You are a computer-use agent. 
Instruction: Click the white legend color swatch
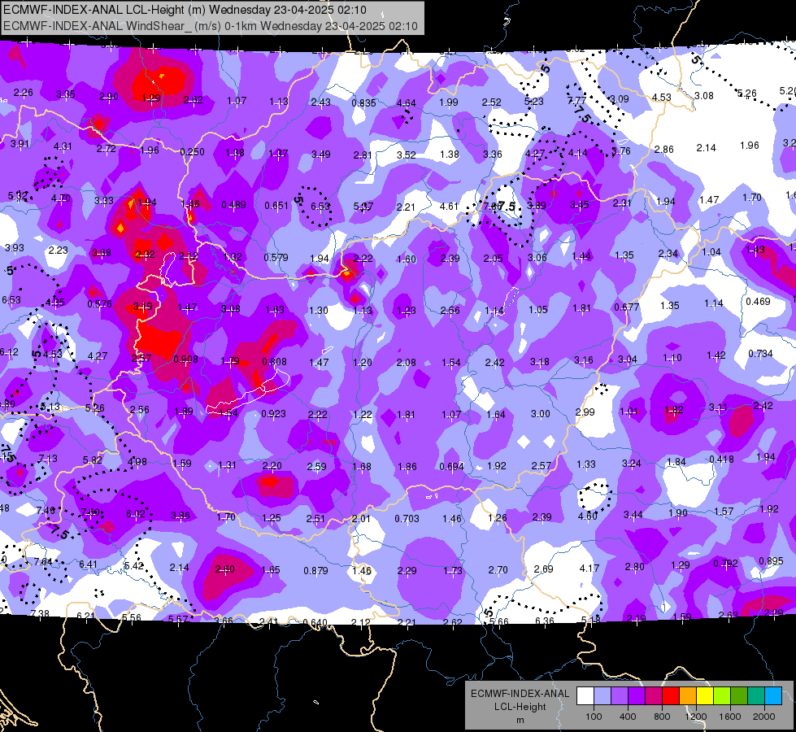click(x=585, y=695)
